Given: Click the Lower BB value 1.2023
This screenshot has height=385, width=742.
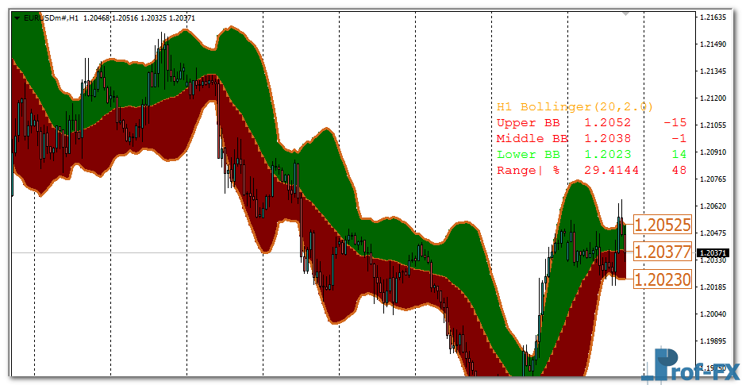Looking at the screenshot, I should (607, 155).
